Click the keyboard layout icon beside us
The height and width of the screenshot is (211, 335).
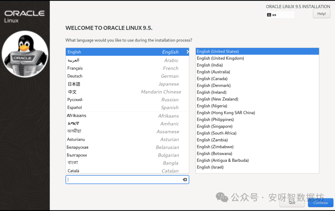(x=269, y=15)
